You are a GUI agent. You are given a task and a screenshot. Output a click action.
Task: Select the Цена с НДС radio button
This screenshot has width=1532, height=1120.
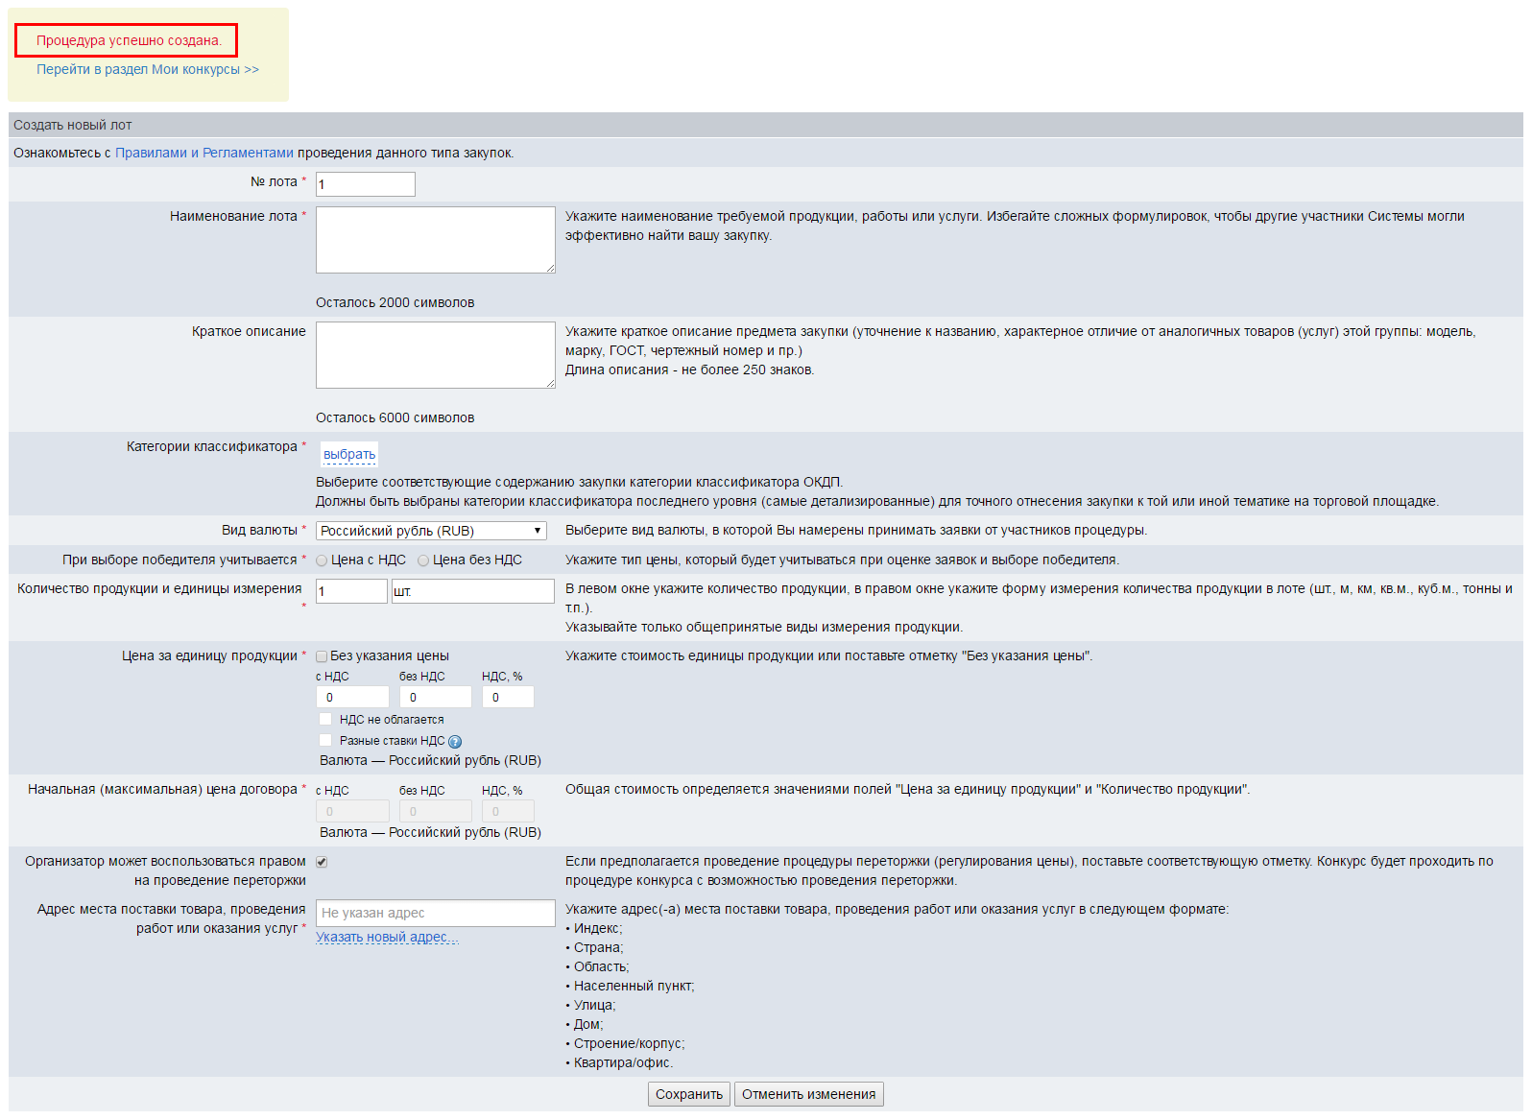(322, 560)
